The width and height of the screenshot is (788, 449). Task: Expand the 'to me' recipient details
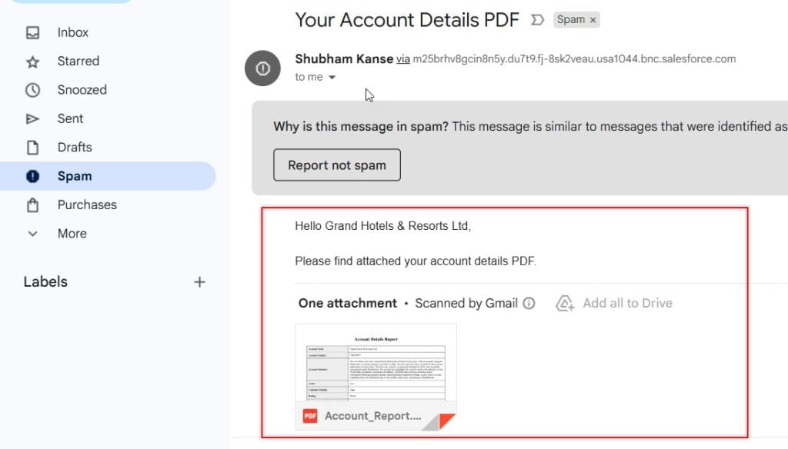[x=332, y=77]
